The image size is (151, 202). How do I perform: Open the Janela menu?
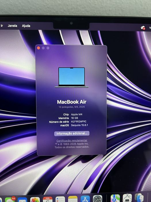(12, 26)
